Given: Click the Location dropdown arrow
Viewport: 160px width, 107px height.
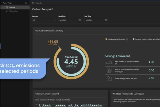Looking at the screenshot, I should click(54, 20).
